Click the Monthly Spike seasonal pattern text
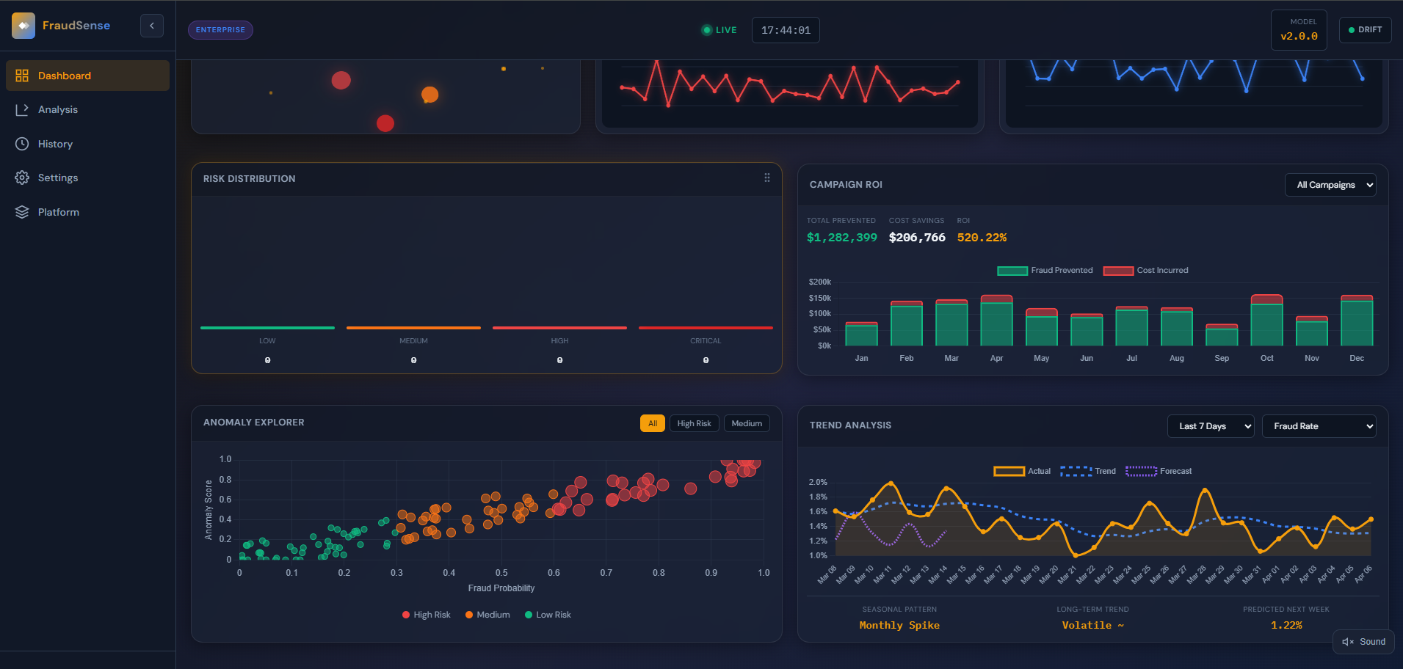This screenshot has height=669, width=1403. [x=899, y=626]
